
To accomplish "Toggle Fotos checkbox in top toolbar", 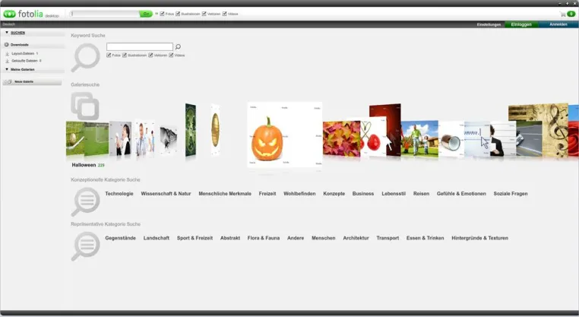I will coord(162,14).
